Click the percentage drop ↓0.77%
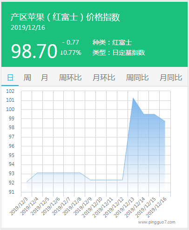 tap(71, 53)
